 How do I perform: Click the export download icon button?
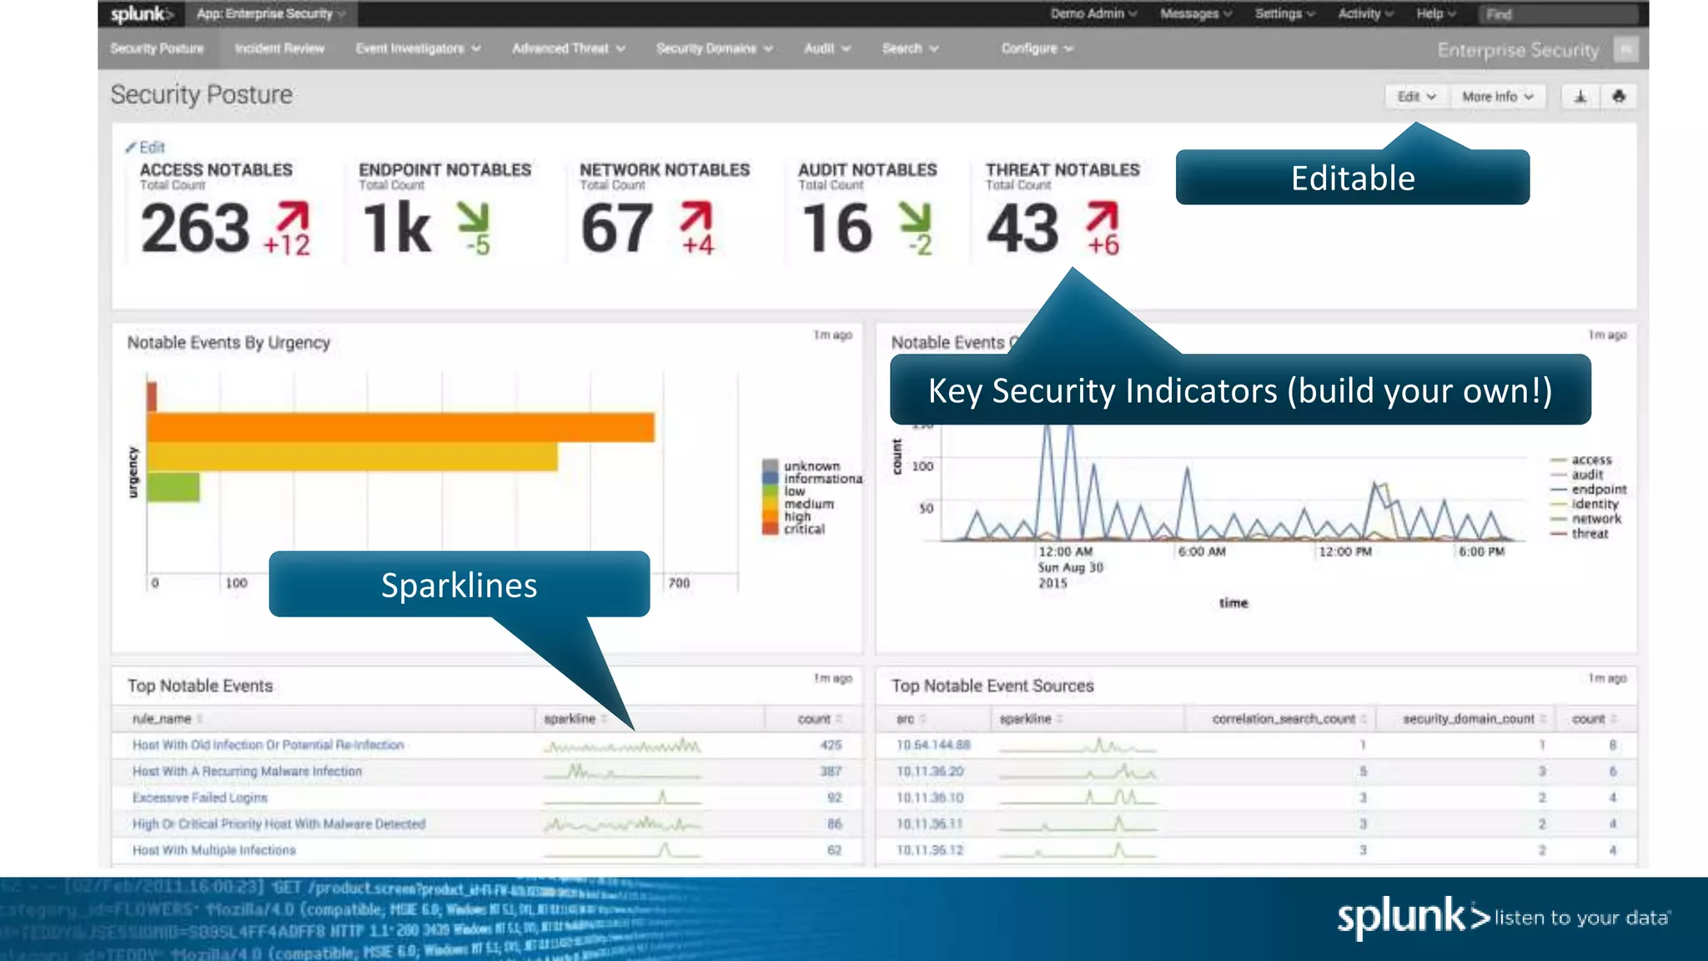pos(1580,97)
